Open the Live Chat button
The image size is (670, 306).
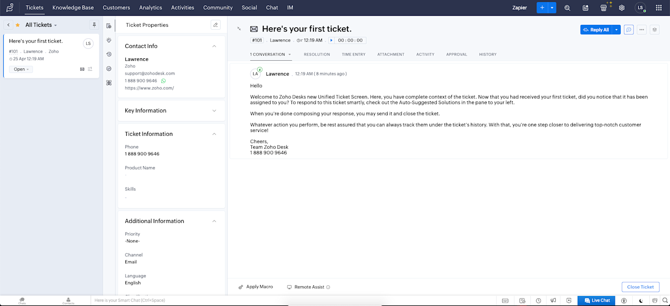click(597, 301)
